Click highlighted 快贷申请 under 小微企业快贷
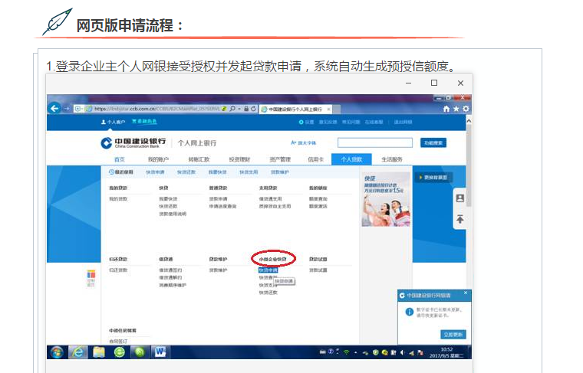The width and height of the screenshot is (583, 373). (x=268, y=270)
